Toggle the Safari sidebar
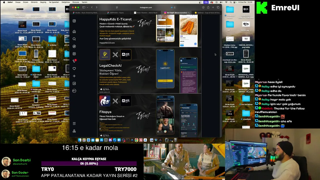This screenshot has height=180, width=320. 84,7
